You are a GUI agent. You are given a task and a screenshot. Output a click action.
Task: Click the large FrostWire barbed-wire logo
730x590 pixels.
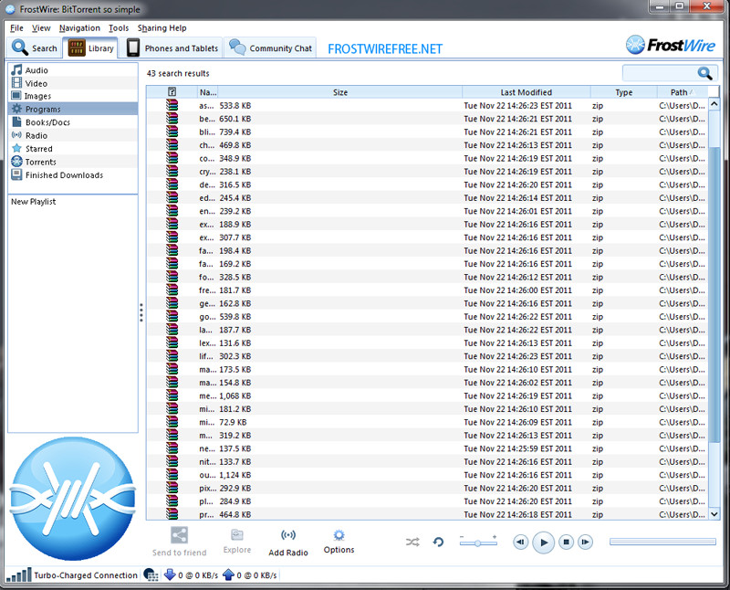[73, 498]
